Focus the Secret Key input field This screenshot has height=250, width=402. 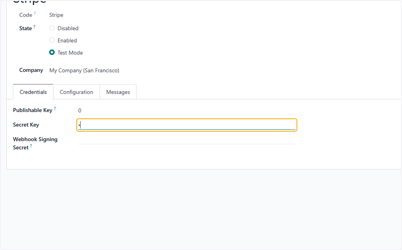(x=187, y=125)
